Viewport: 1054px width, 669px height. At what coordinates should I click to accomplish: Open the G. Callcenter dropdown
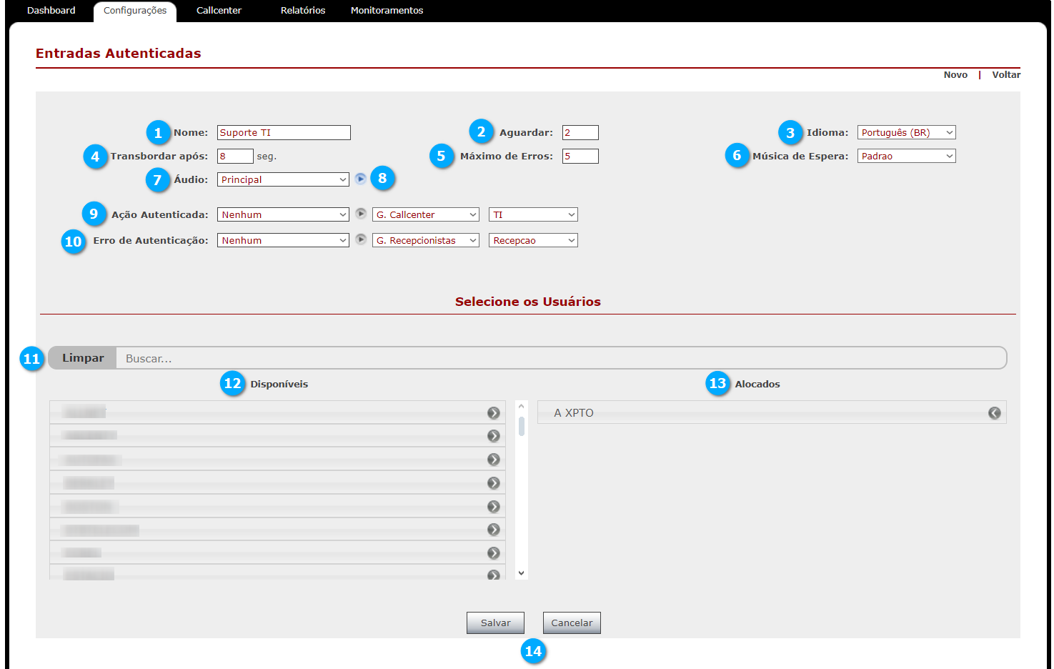coord(426,214)
